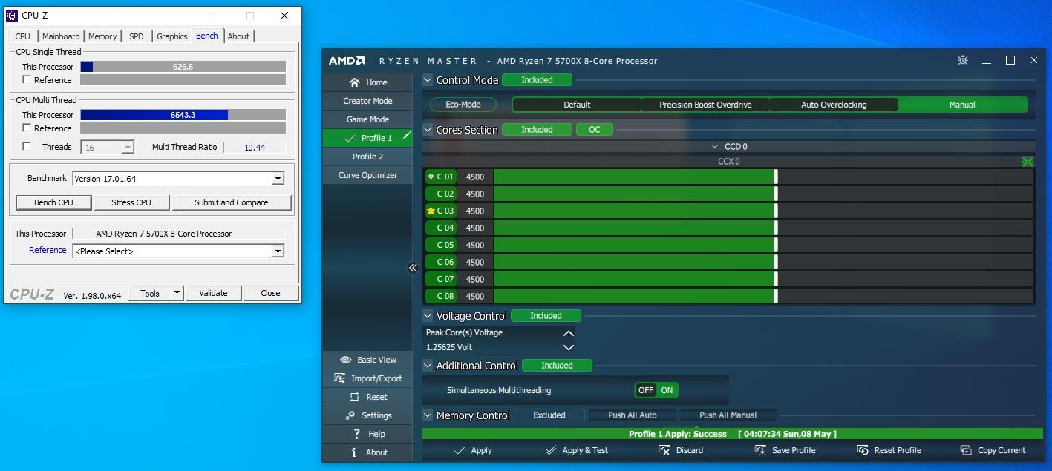1052x471 pixels.
Task: Select Curve Optimizer in the sidebar
Action: [367, 175]
